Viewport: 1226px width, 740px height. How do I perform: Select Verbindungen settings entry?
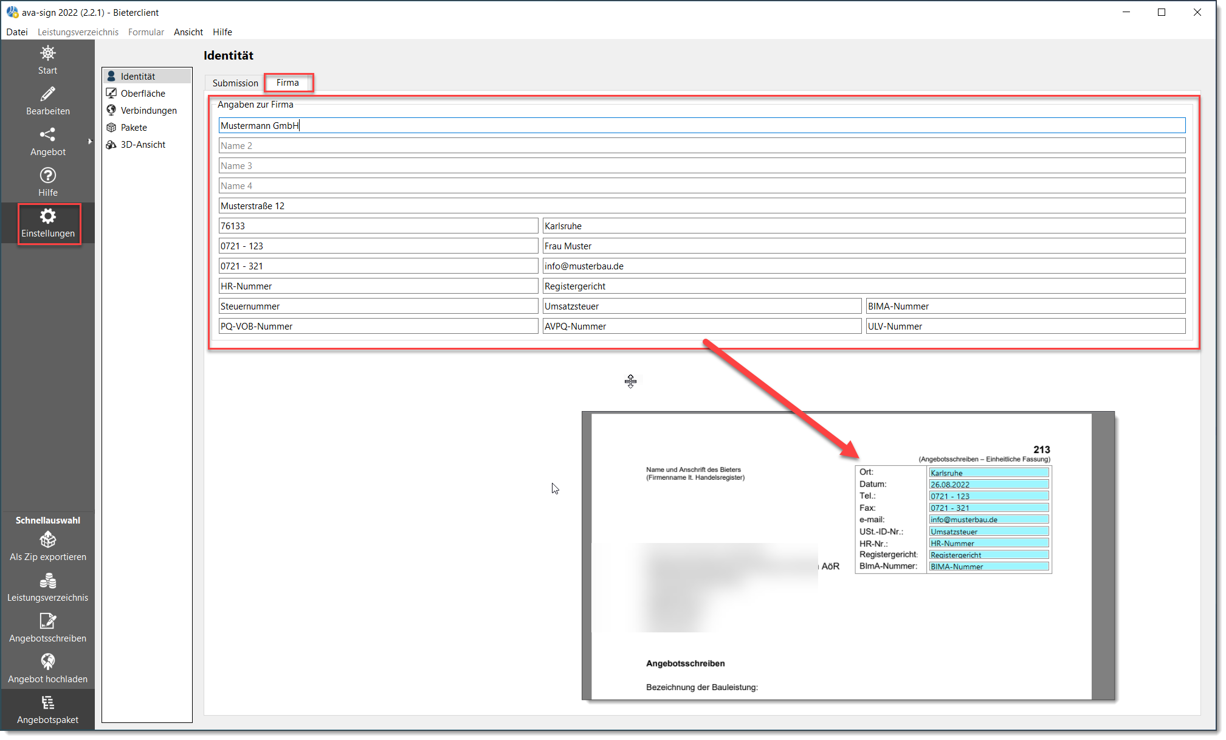point(146,110)
